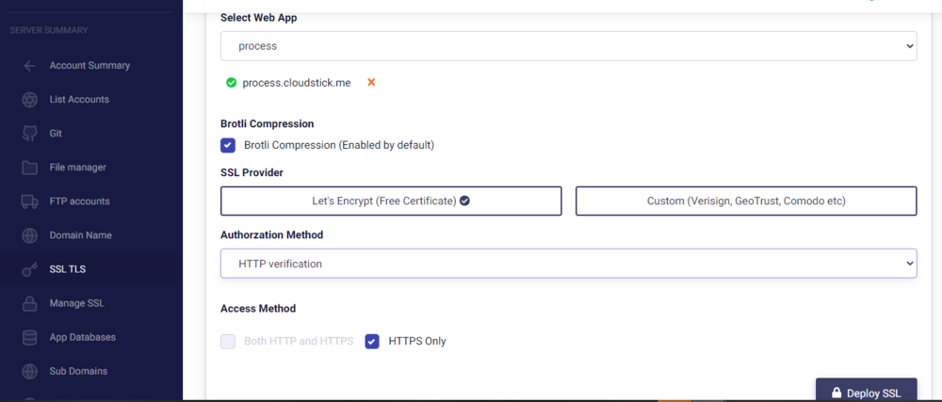Click the green verified domain check icon
This screenshot has width=942, height=402.
(231, 83)
